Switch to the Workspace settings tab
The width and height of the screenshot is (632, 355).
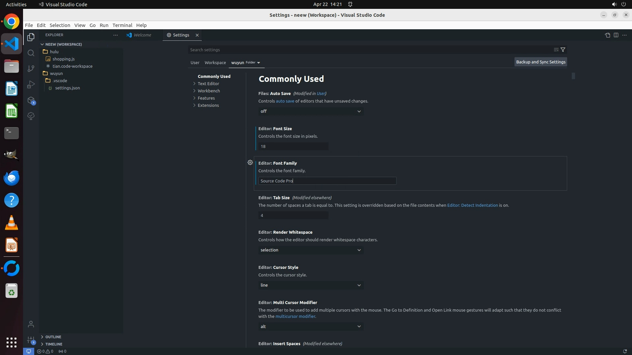215,62
